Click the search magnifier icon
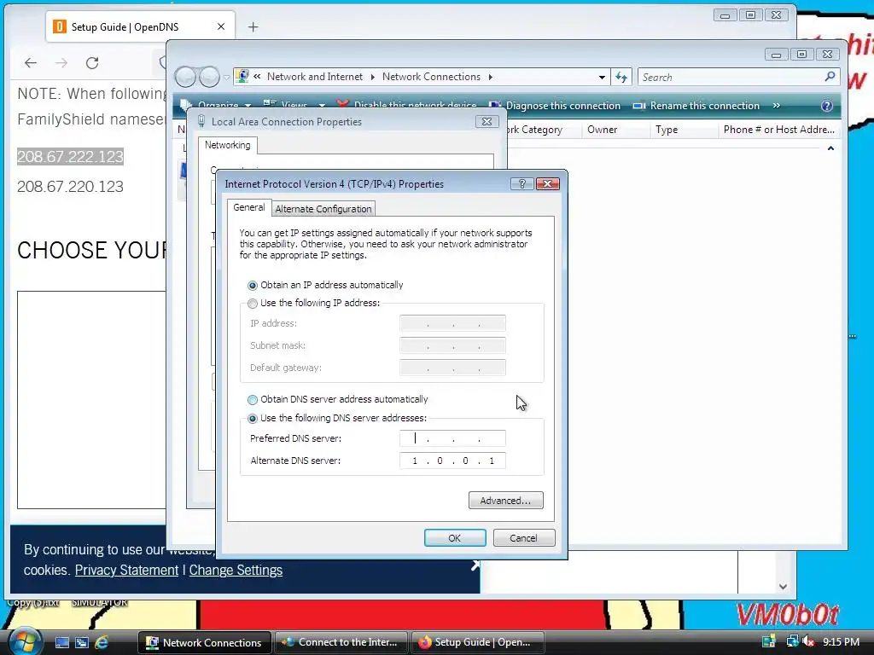The image size is (874, 655). pos(830,77)
